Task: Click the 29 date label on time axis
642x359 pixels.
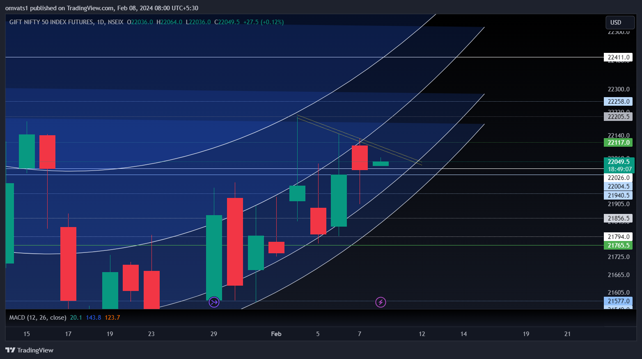Action: [214, 334]
